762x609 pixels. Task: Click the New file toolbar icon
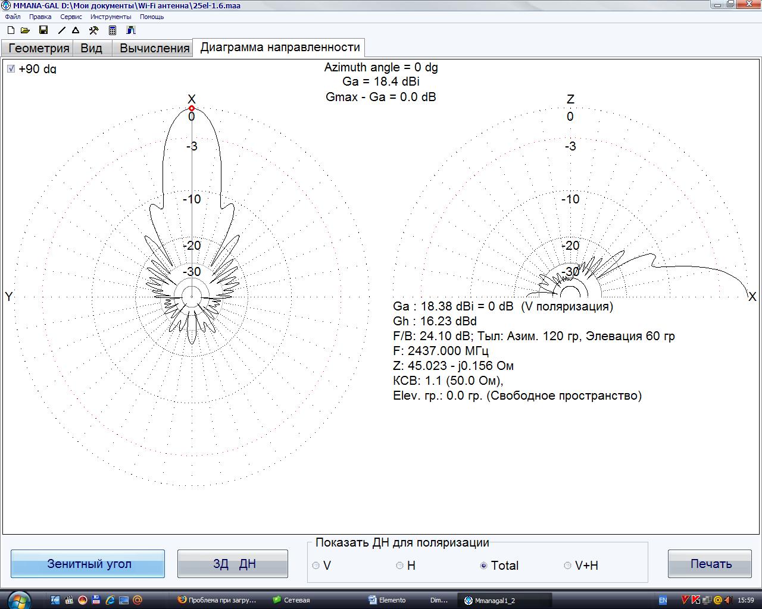point(11,30)
